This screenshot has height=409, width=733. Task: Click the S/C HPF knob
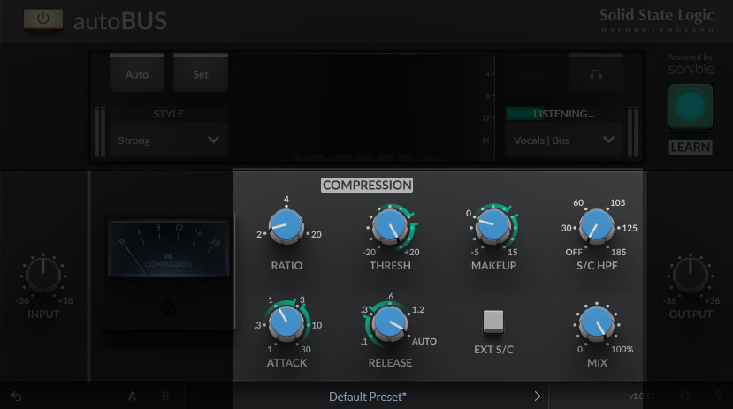[596, 228]
